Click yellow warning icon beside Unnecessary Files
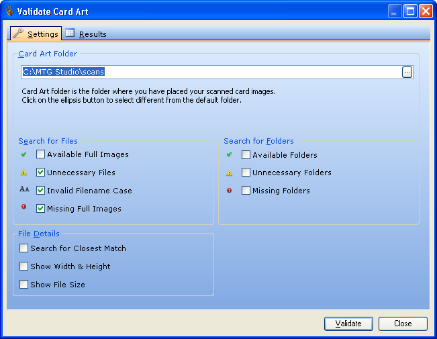The height and width of the screenshot is (339, 437). (x=23, y=173)
